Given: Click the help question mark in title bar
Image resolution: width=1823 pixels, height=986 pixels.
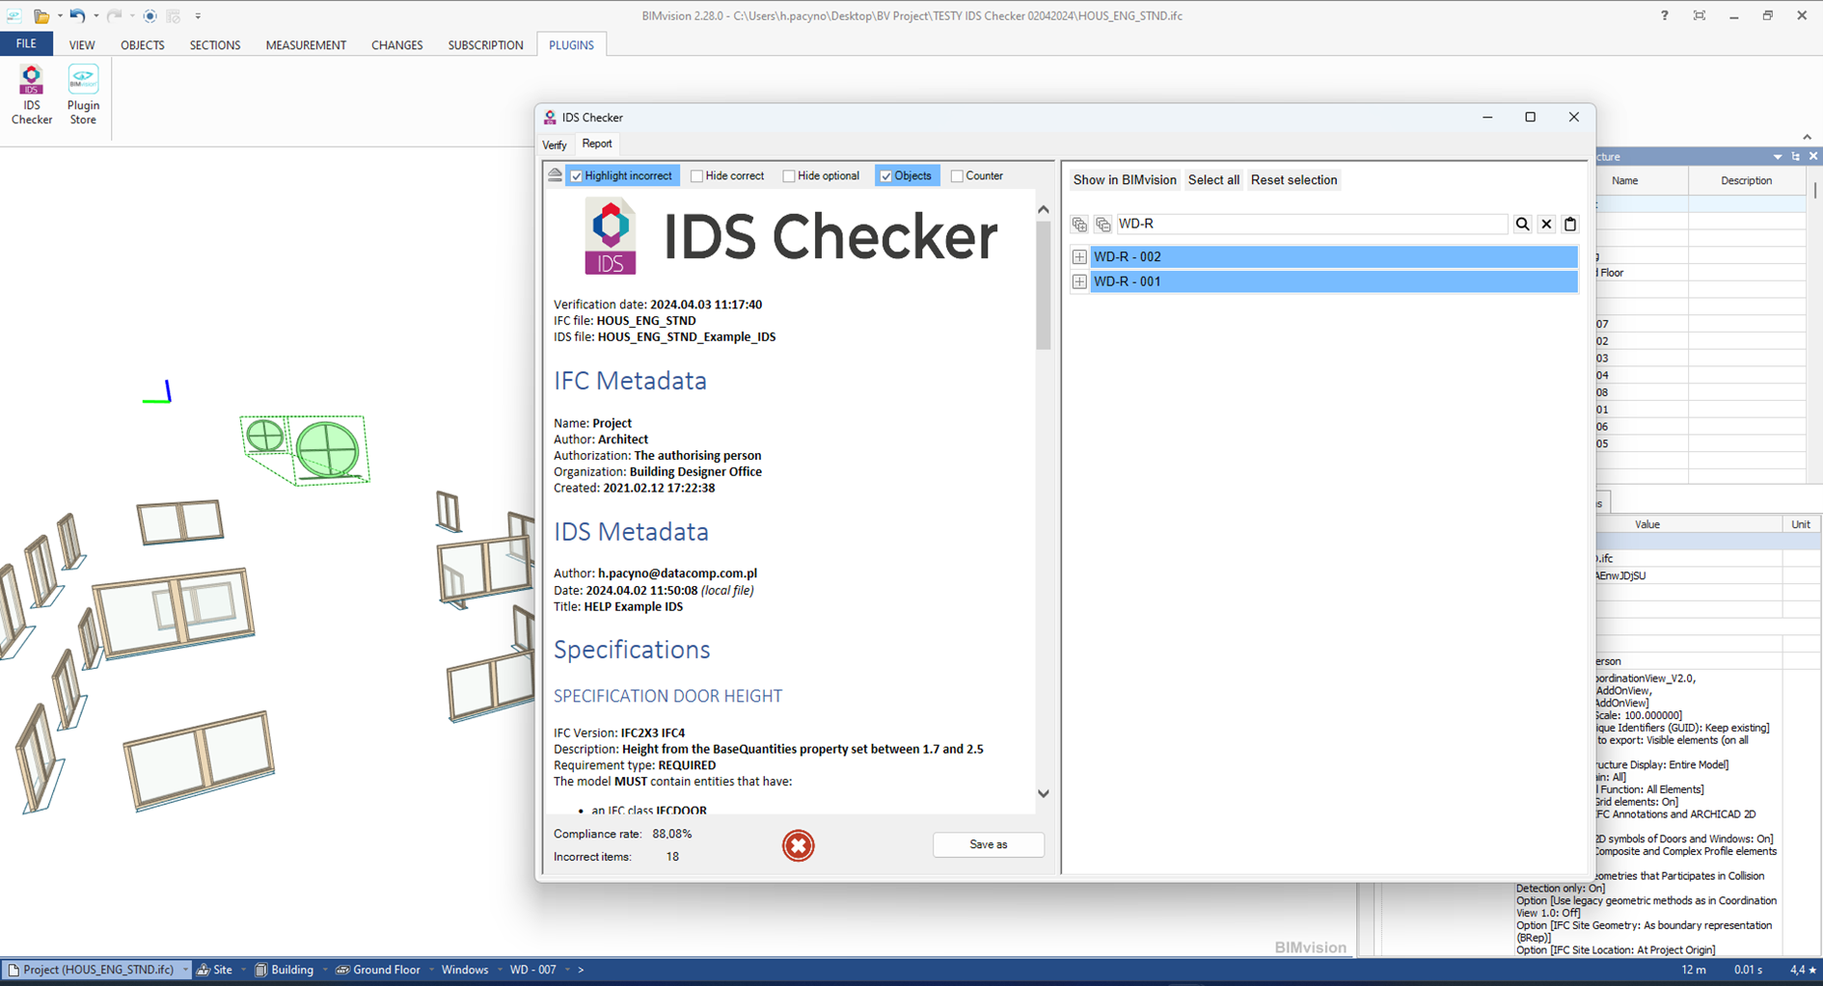Looking at the screenshot, I should click(1664, 15).
